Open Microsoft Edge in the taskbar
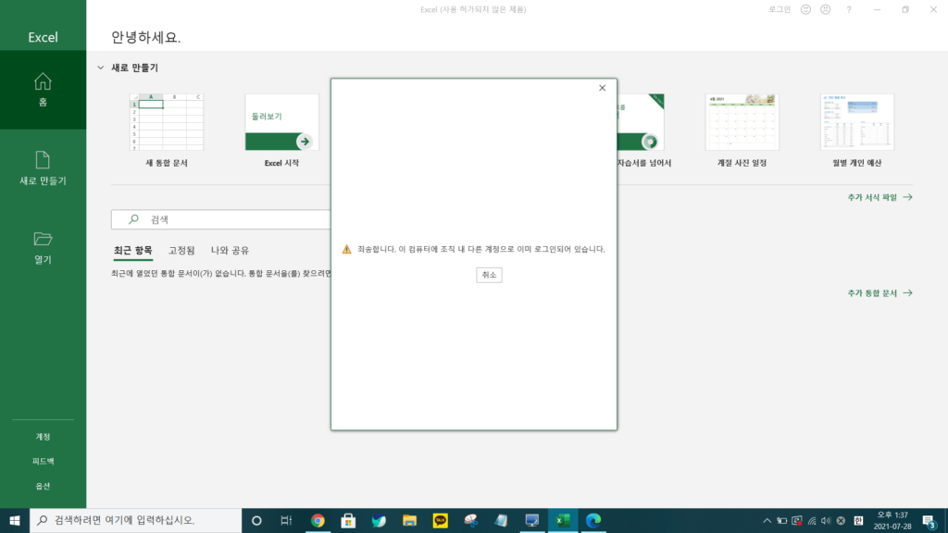Image resolution: width=948 pixels, height=533 pixels. tap(592, 520)
